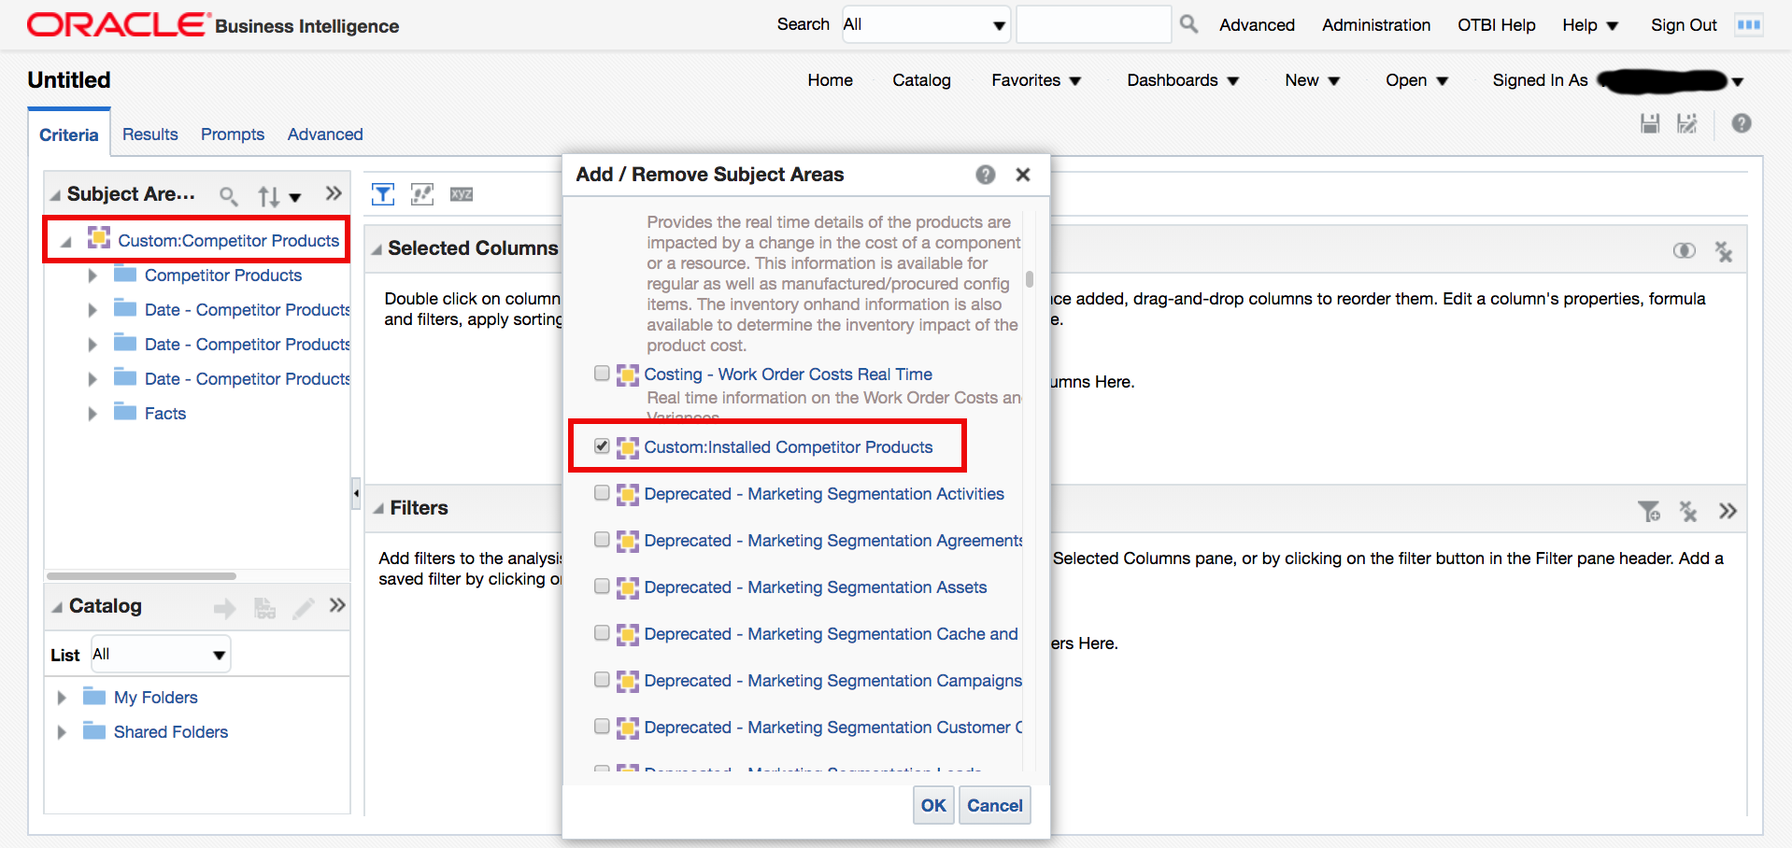Uncheck Custom:Installed Competitor Products checkbox
This screenshot has width=1792, height=848.
pyautogui.click(x=602, y=446)
